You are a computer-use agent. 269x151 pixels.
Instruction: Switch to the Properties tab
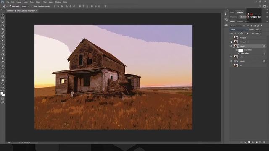(234, 17)
